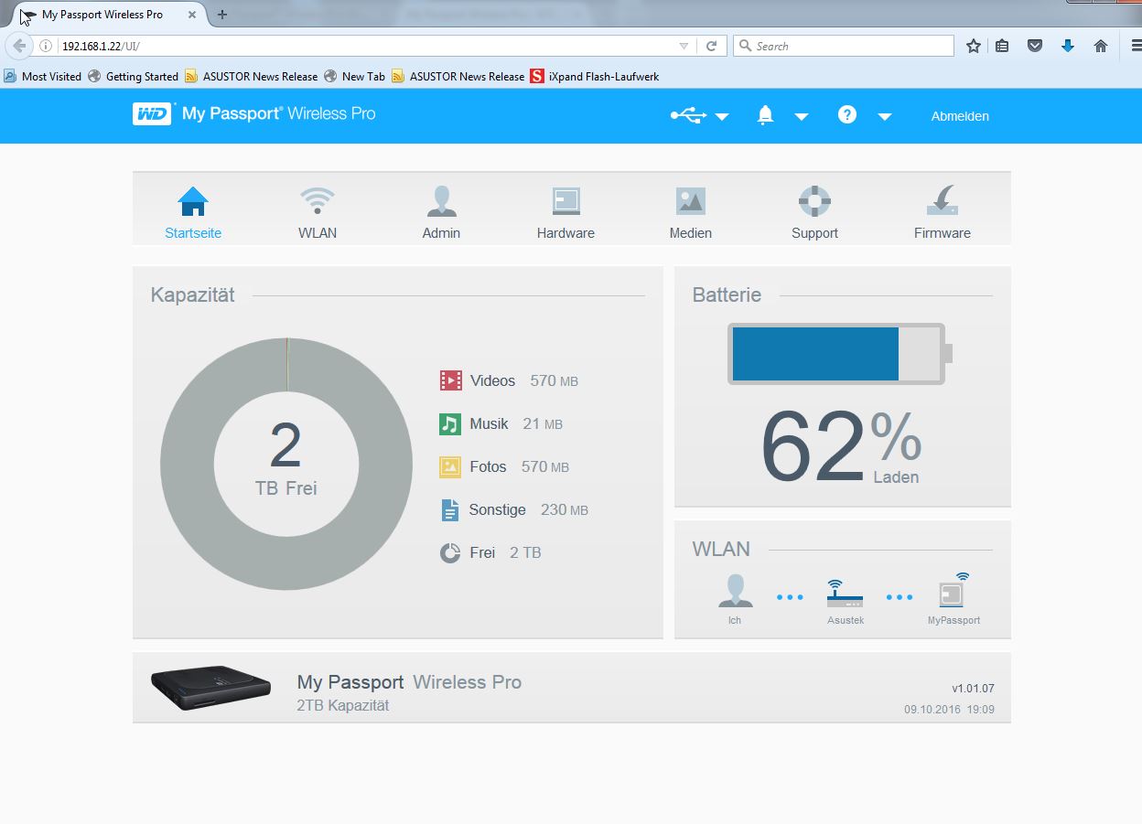The height and width of the screenshot is (824, 1142).
Task: Click the date 09.10.2016 19:09
Action: [950, 710]
